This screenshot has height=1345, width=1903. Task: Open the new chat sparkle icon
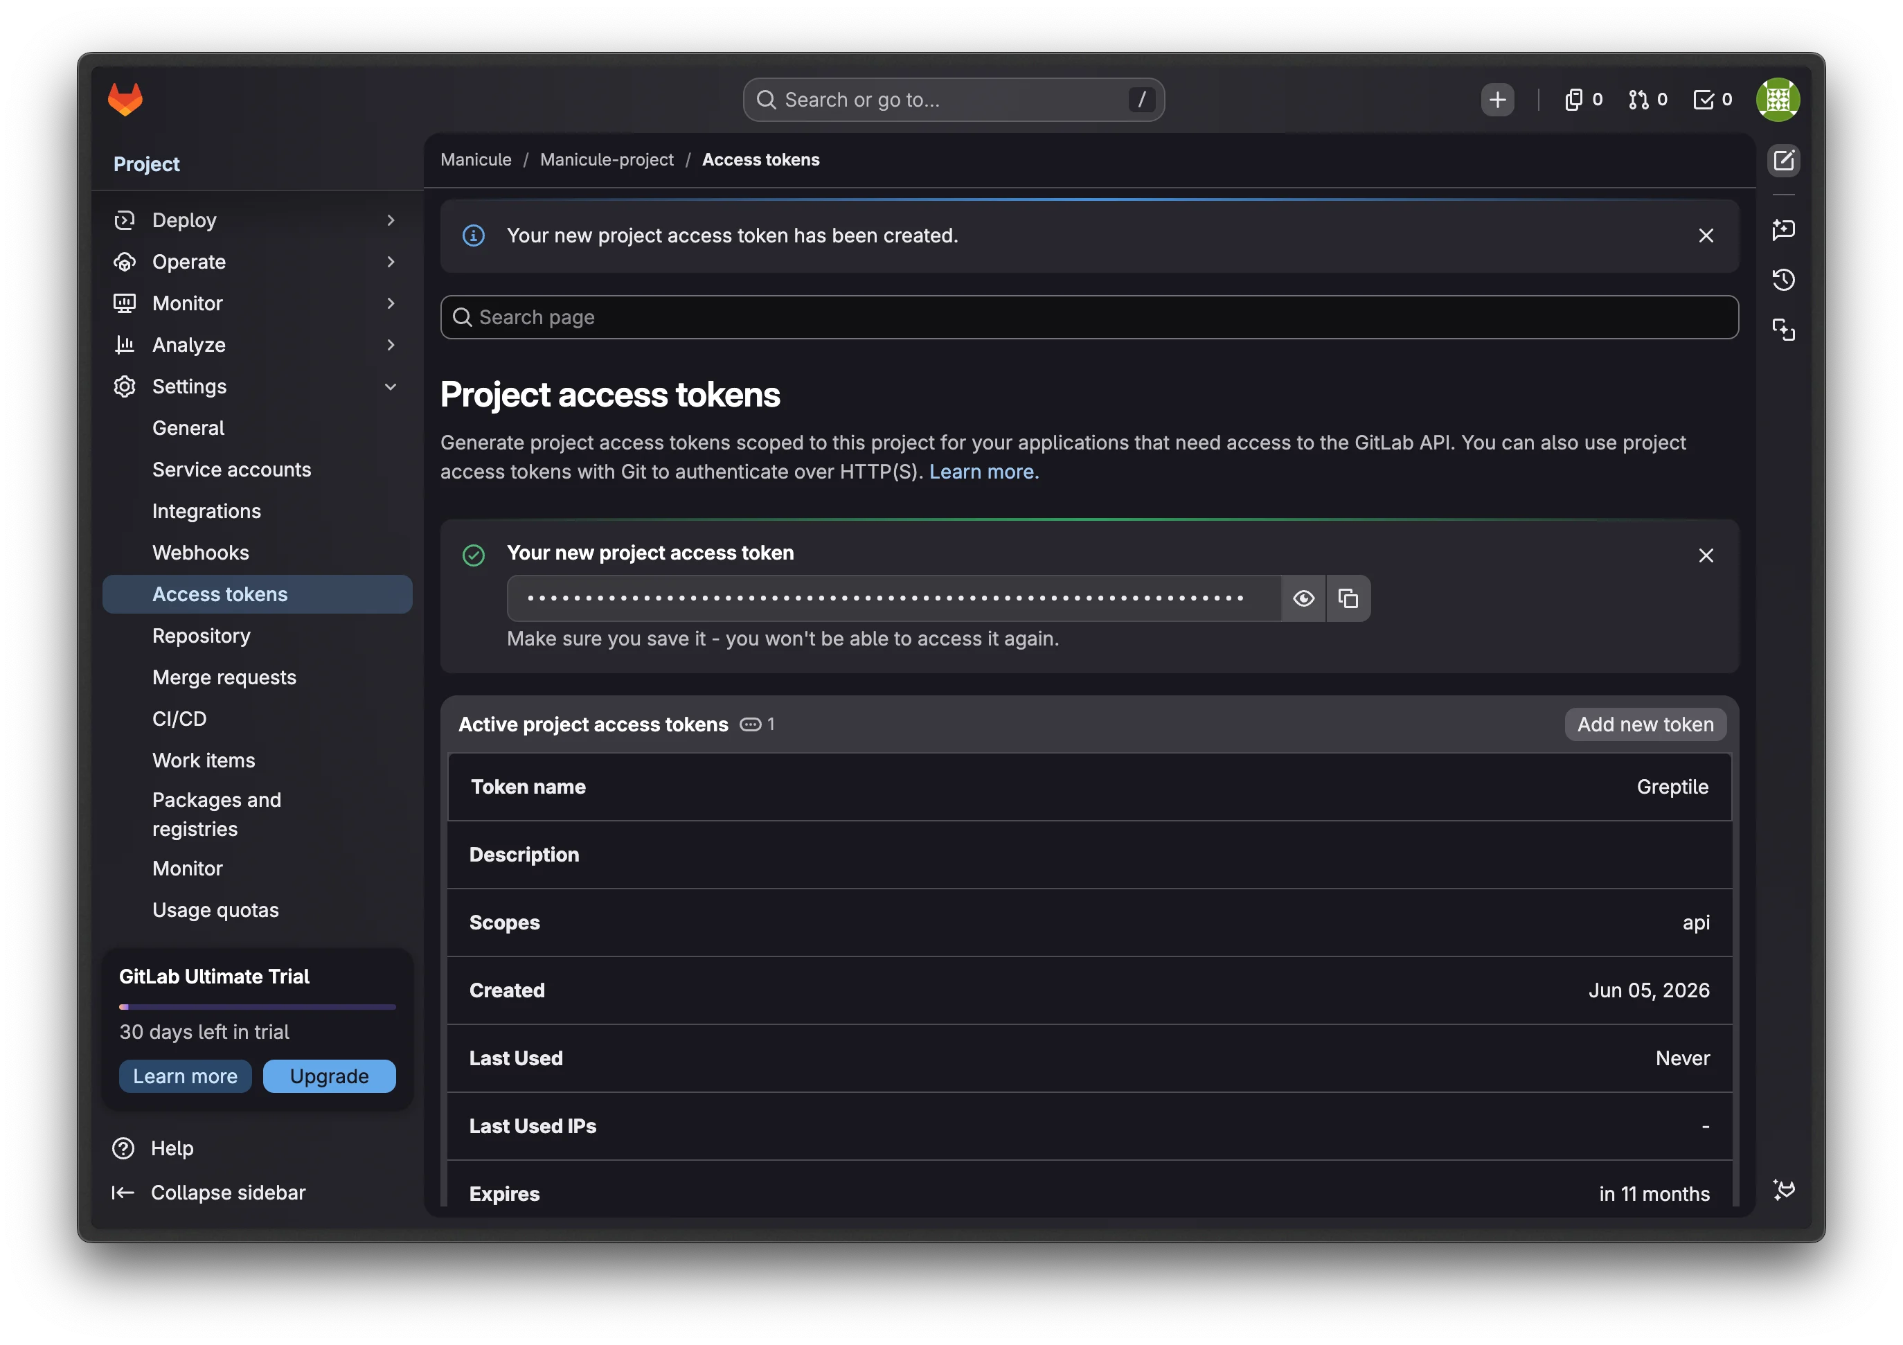coord(1783,229)
